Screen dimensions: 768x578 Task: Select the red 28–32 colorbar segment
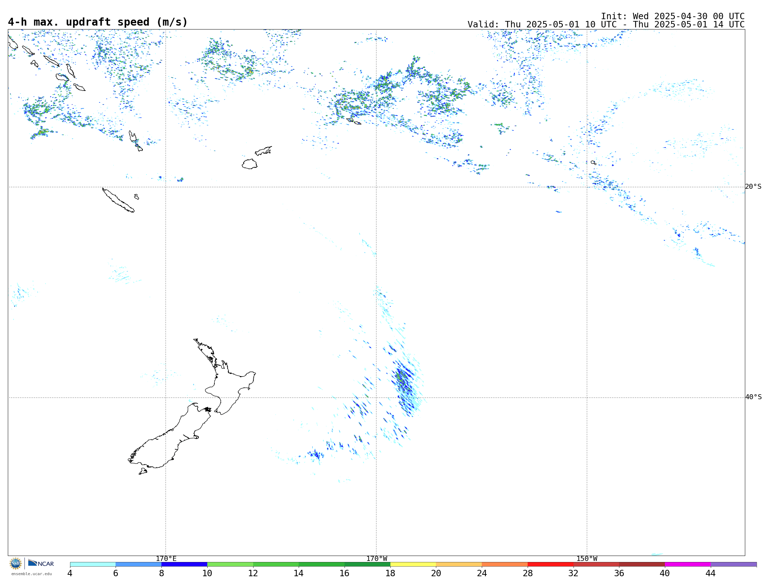coord(550,564)
